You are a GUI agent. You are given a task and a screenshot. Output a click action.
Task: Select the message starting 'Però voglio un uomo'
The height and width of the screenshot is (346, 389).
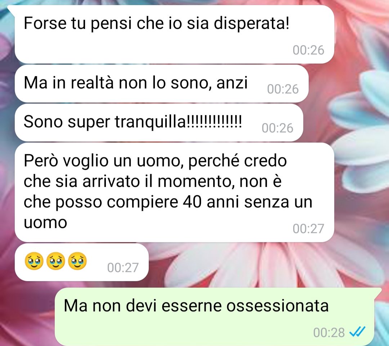coord(174,192)
